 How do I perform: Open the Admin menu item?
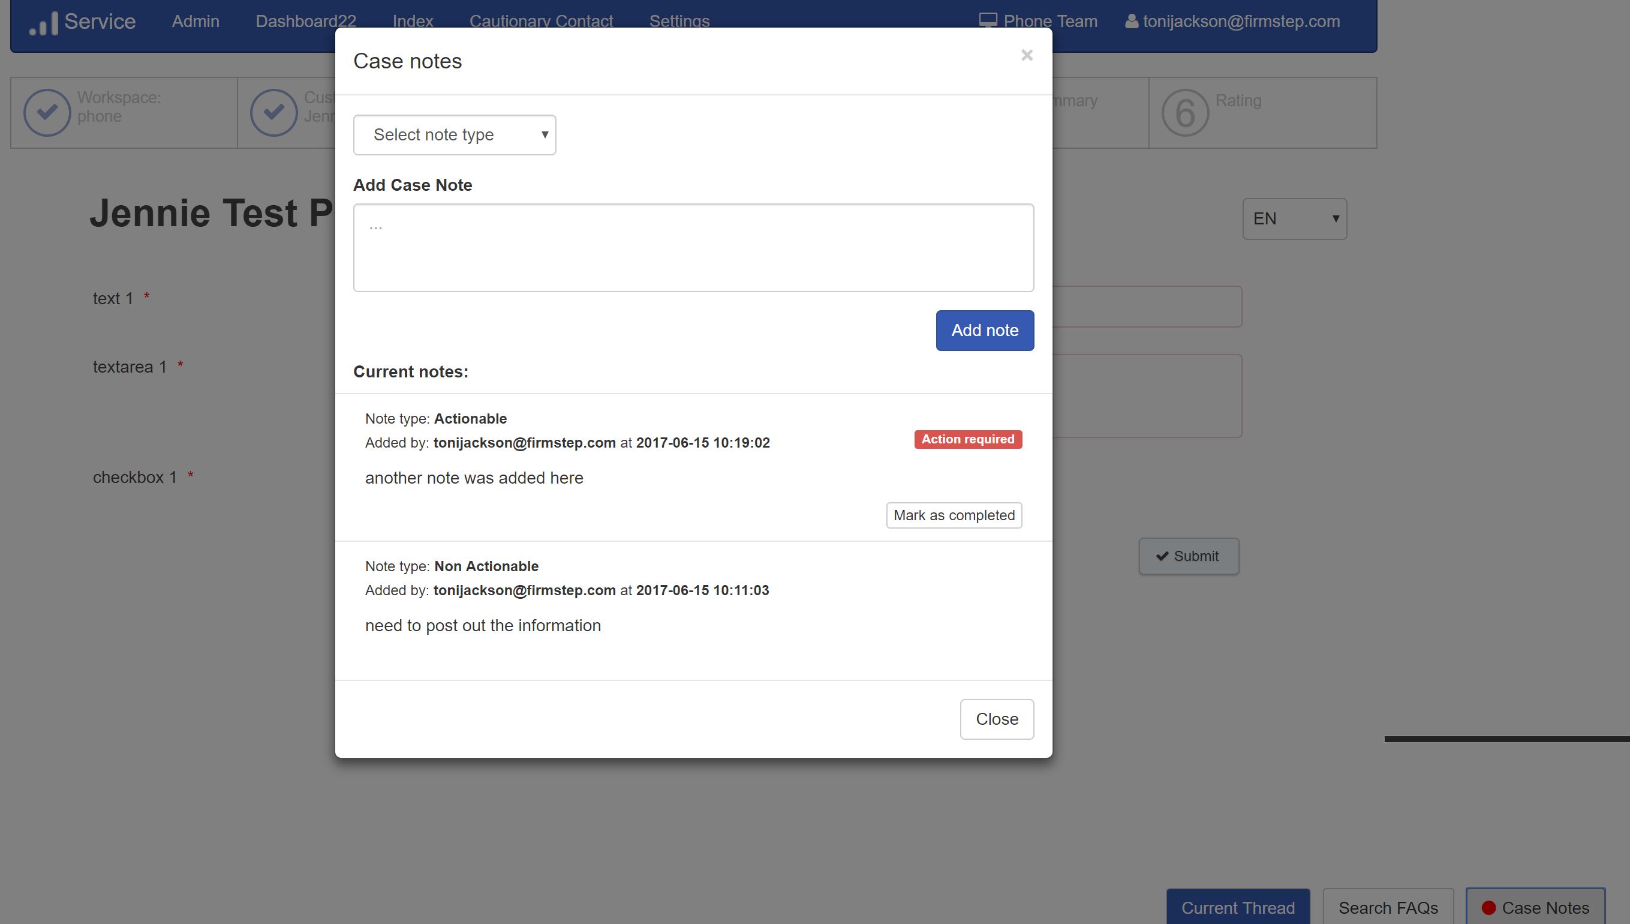[x=196, y=21]
